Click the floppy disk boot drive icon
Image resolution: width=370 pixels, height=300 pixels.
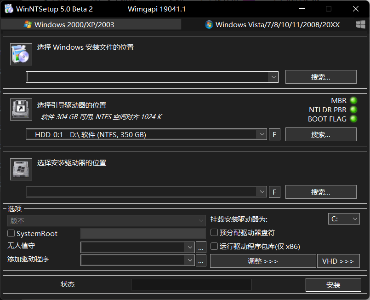tap(21, 109)
